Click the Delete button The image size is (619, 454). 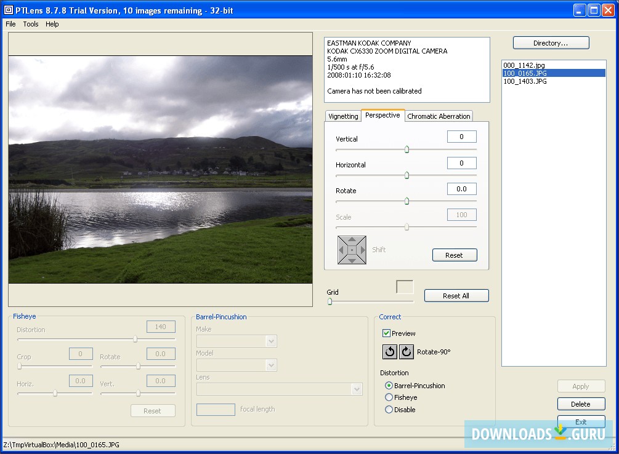(x=581, y=404)
